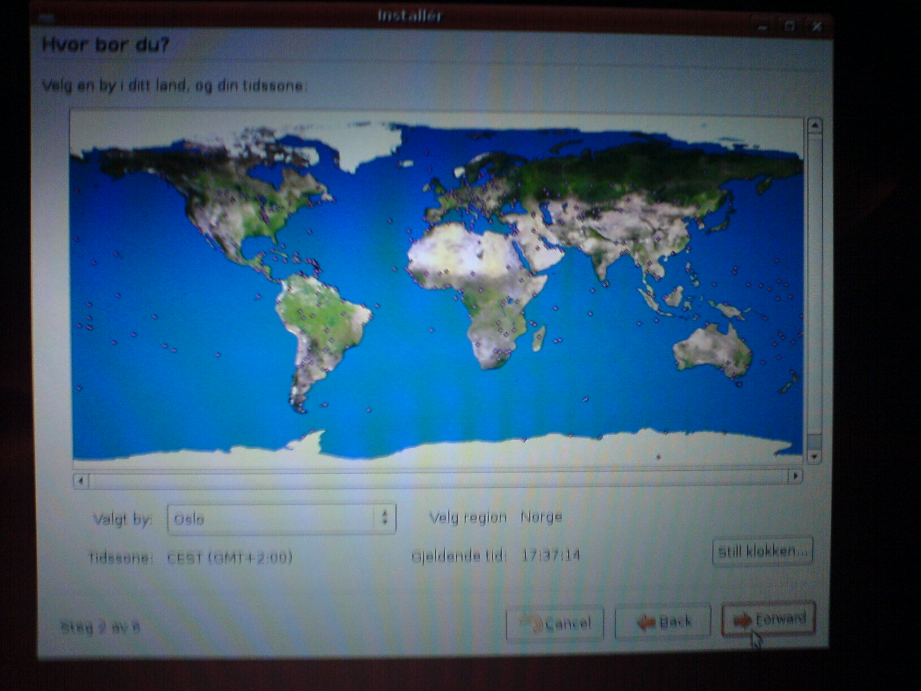Click the Hvor bor du? heading
This screenshot has width=921, height=691.
(106, 45)
